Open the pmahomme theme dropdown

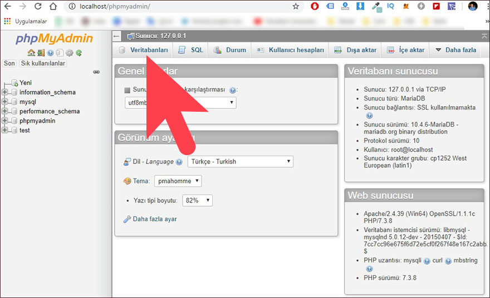tap(178, 181)
